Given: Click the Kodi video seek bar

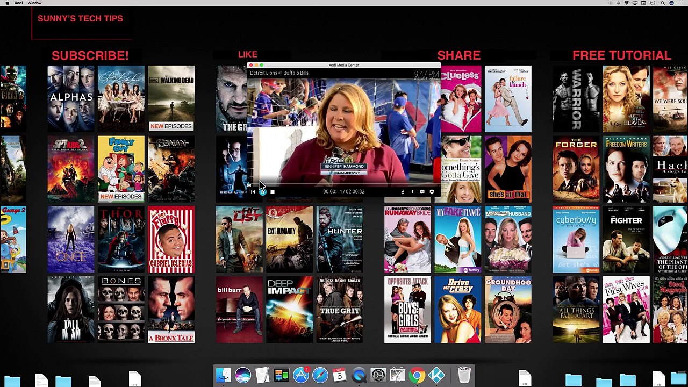Looking at the screenshot, I should pos(344,184).
